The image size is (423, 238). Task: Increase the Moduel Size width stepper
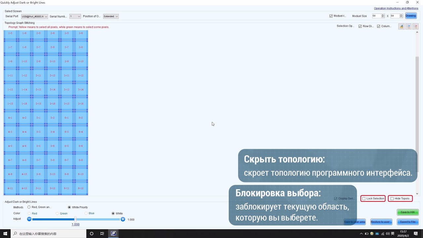[x=383, y=15]
